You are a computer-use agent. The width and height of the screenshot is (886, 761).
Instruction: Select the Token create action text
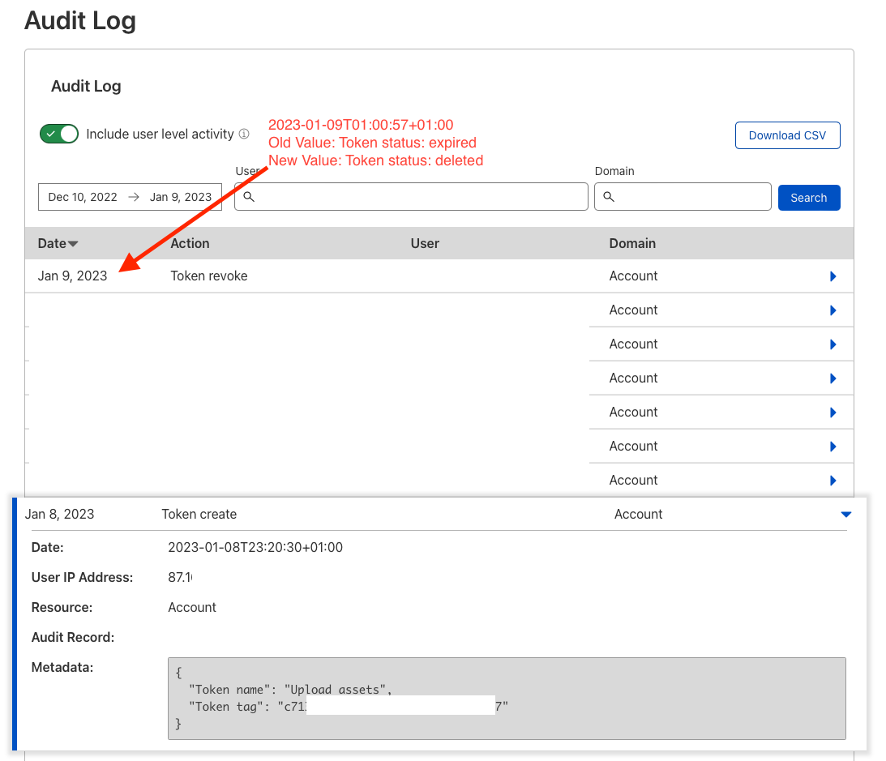pos(199,514)
